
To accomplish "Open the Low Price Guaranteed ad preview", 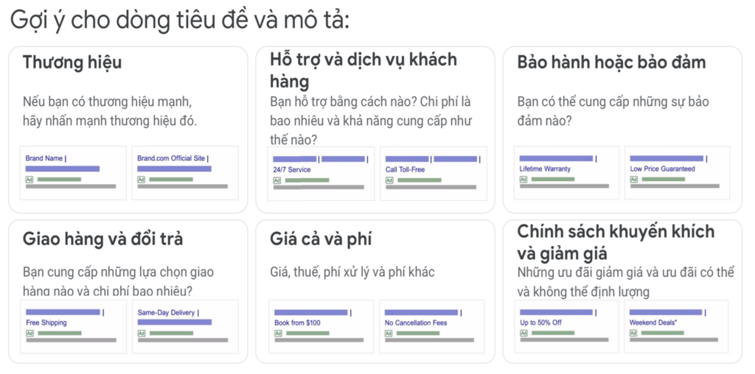I will tap(677, 172).
